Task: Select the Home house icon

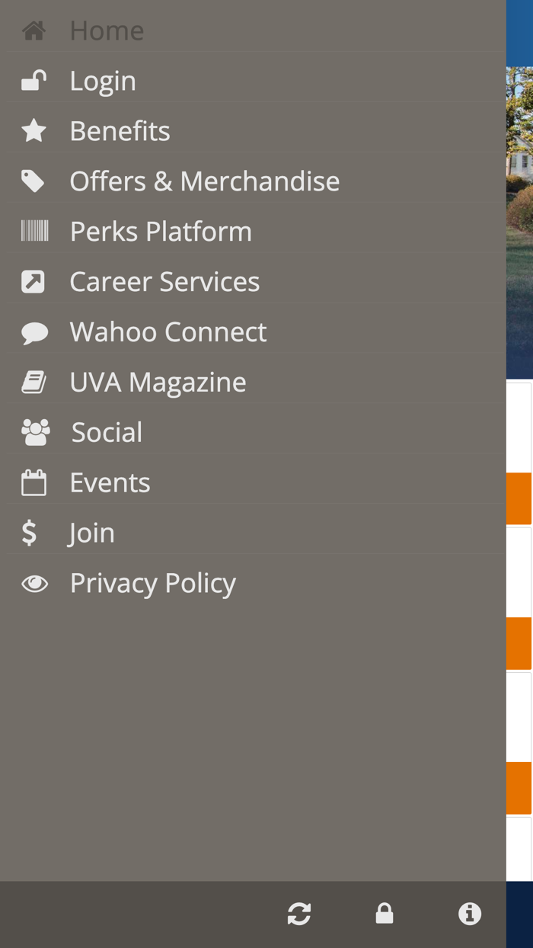Action: click(x=34, y=30)
